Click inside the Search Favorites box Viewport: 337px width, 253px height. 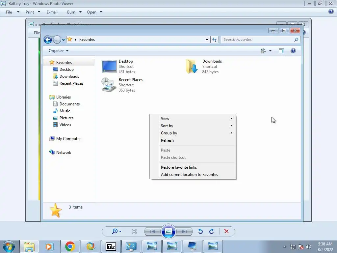click(x=257, y=40)
